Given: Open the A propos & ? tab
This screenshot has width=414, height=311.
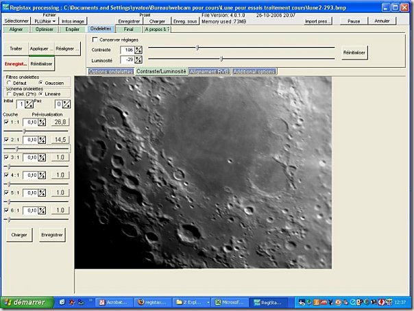Looking at the screenshot, I should 157,29.
